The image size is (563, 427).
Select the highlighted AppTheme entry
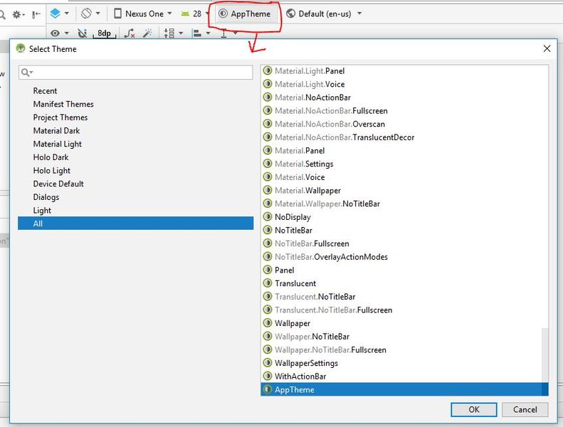404,389
